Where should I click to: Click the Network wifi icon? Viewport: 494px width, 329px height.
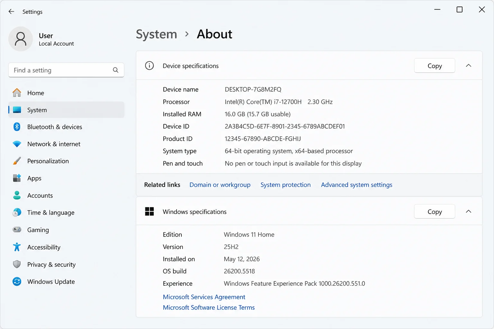click(17, 144)
